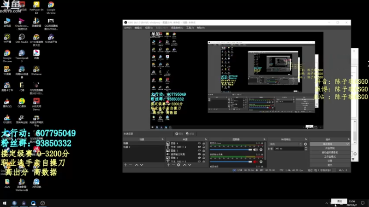The image size is (369, 207).
Task: Open 腾讯QQ desktop shortcut
Action: click(7, 103)
